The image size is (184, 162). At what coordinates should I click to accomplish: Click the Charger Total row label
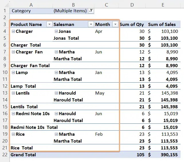point(26,45)
